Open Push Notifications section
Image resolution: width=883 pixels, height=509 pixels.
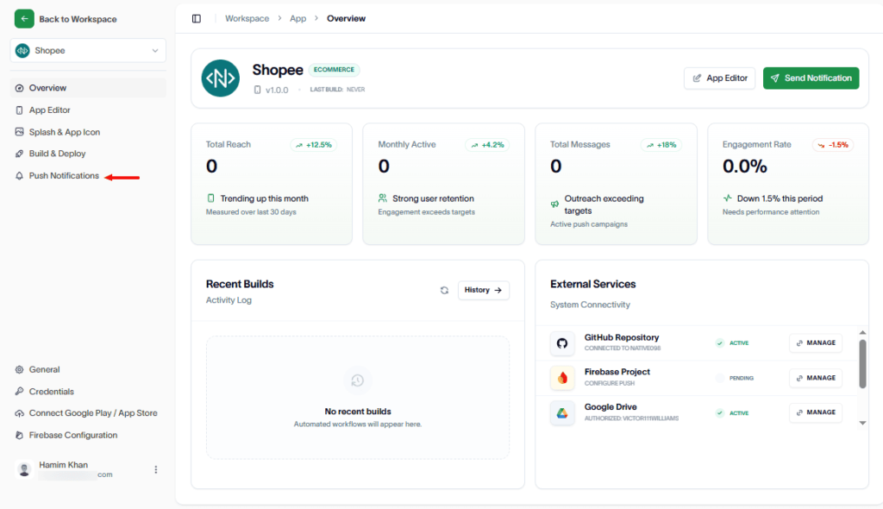click(88, 176)
